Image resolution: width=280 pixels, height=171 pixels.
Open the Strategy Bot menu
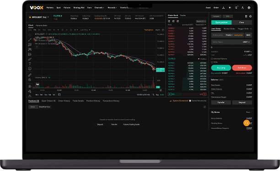[x=79, y=8]
